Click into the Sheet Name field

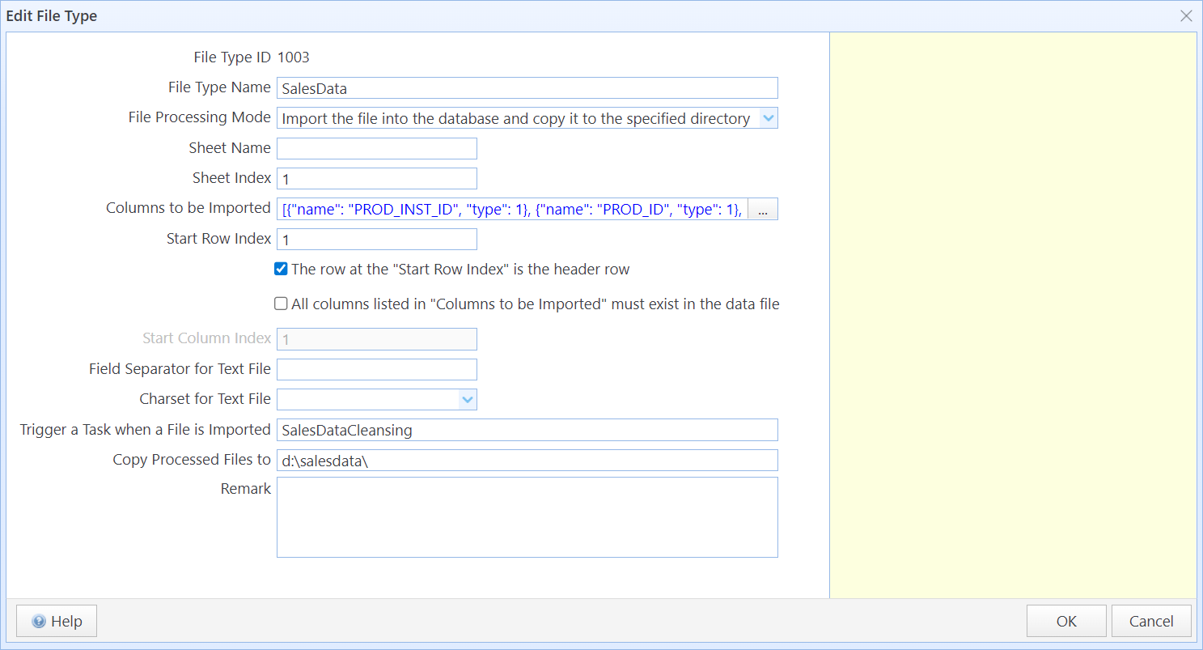coord(376,149)
